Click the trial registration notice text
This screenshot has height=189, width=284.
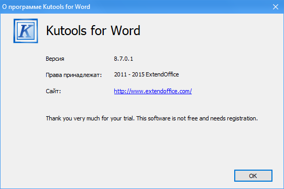pyautogui.click(x=151, y=118)
